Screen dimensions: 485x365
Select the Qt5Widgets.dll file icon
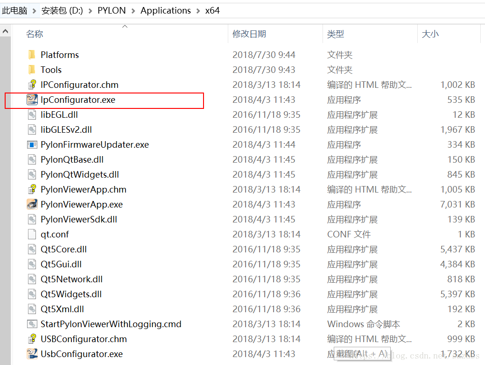32,294
